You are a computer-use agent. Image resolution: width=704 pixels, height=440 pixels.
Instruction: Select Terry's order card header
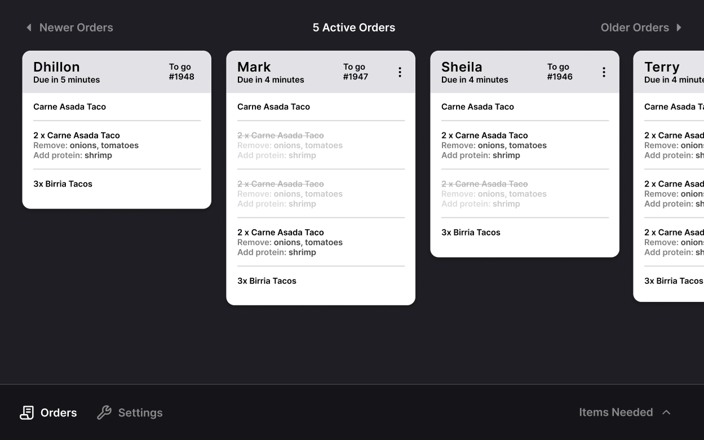tap(668, 72)
